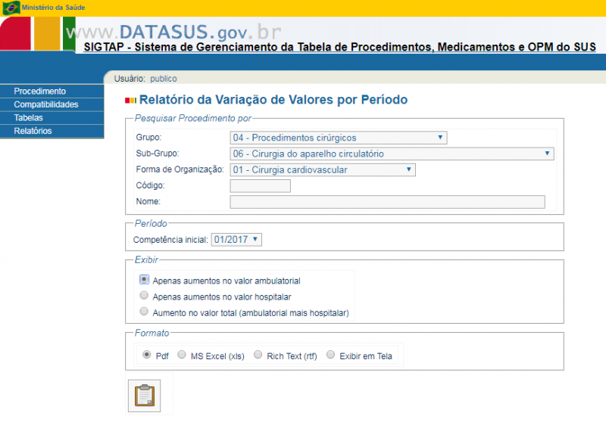Open the Sub-Grupo dropdown
Image resolution: width=606 pixels, height=422 pixels.
pos(392,154)
